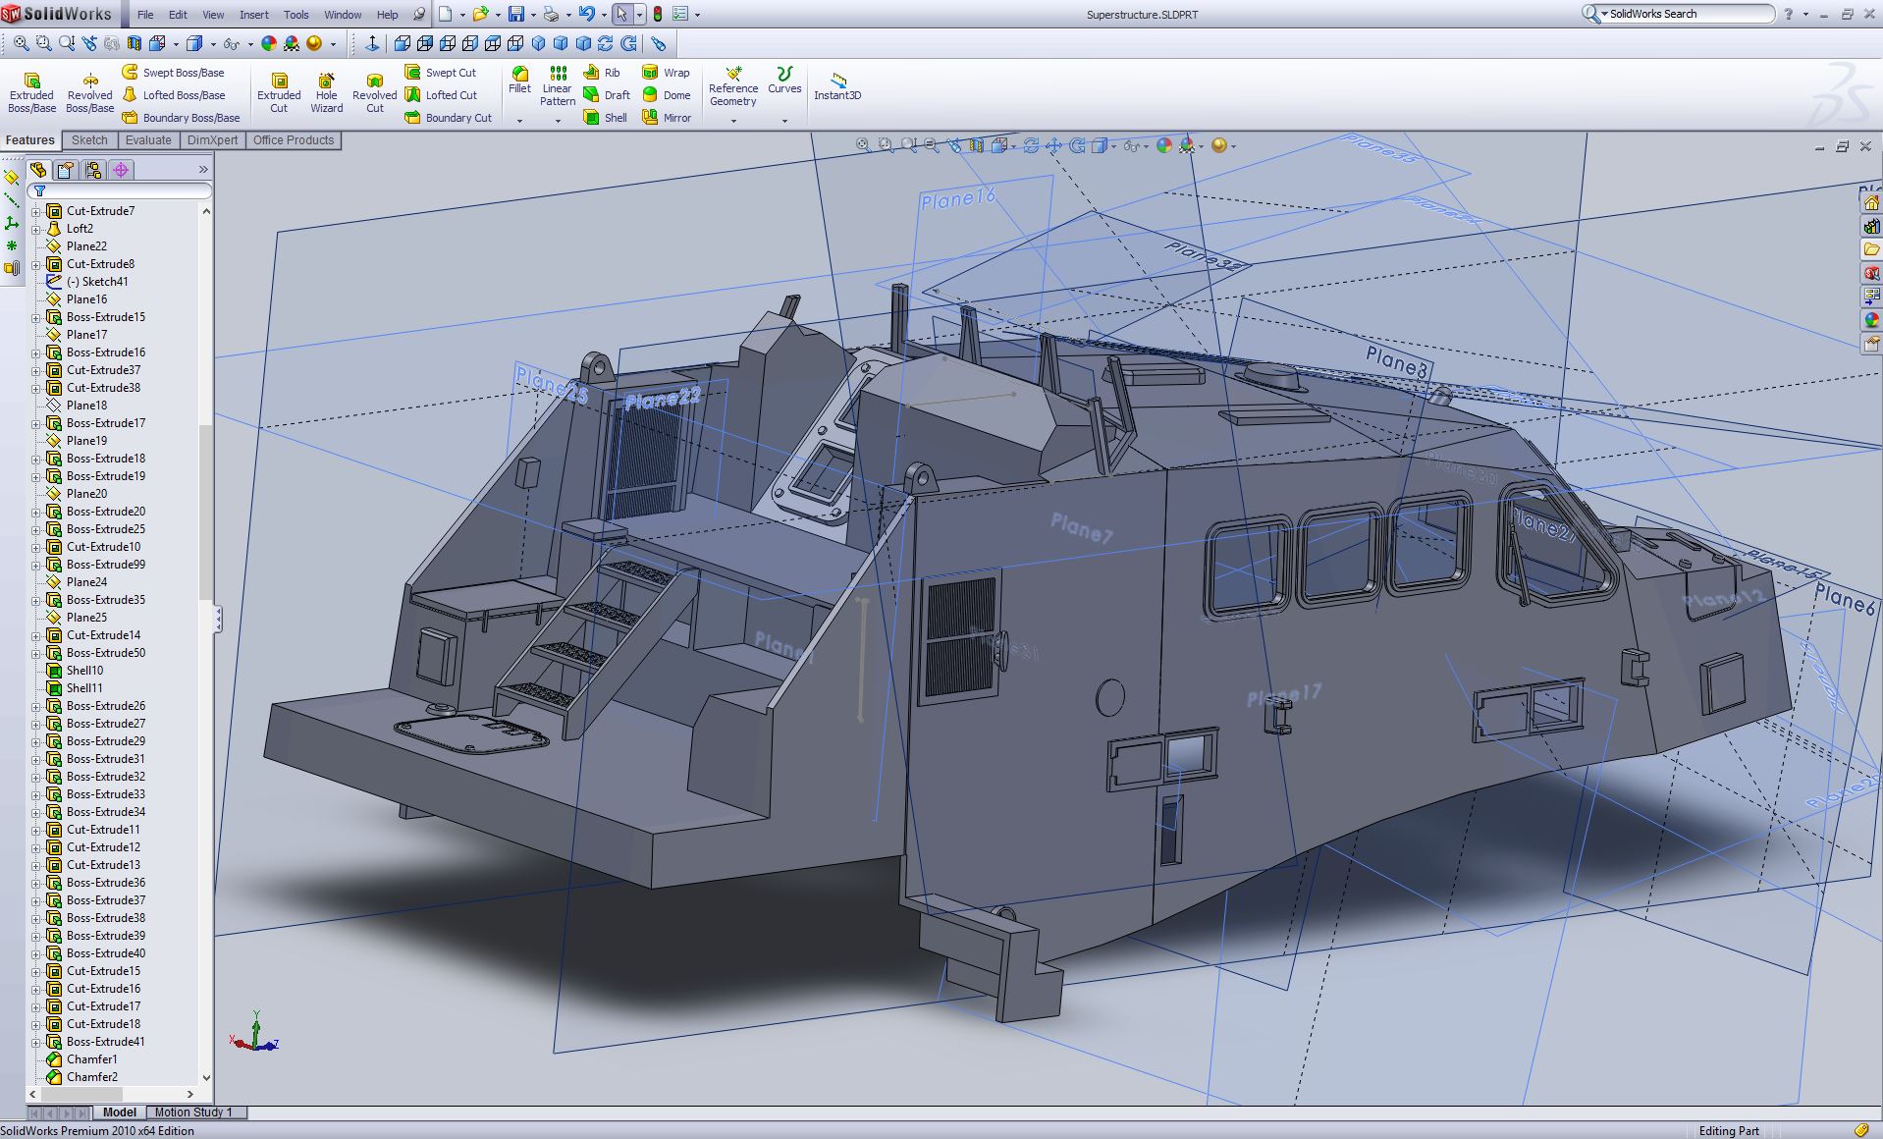Open the DimXpert command tab
The height and width of the screenshot is (1139, 1883).
pos(212,140)
